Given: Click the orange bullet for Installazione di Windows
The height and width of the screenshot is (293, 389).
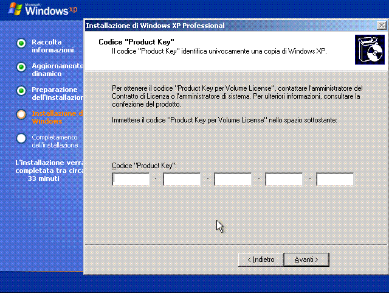Looking at the screenshot, I should pyautogui.click(x=21, y=115).
